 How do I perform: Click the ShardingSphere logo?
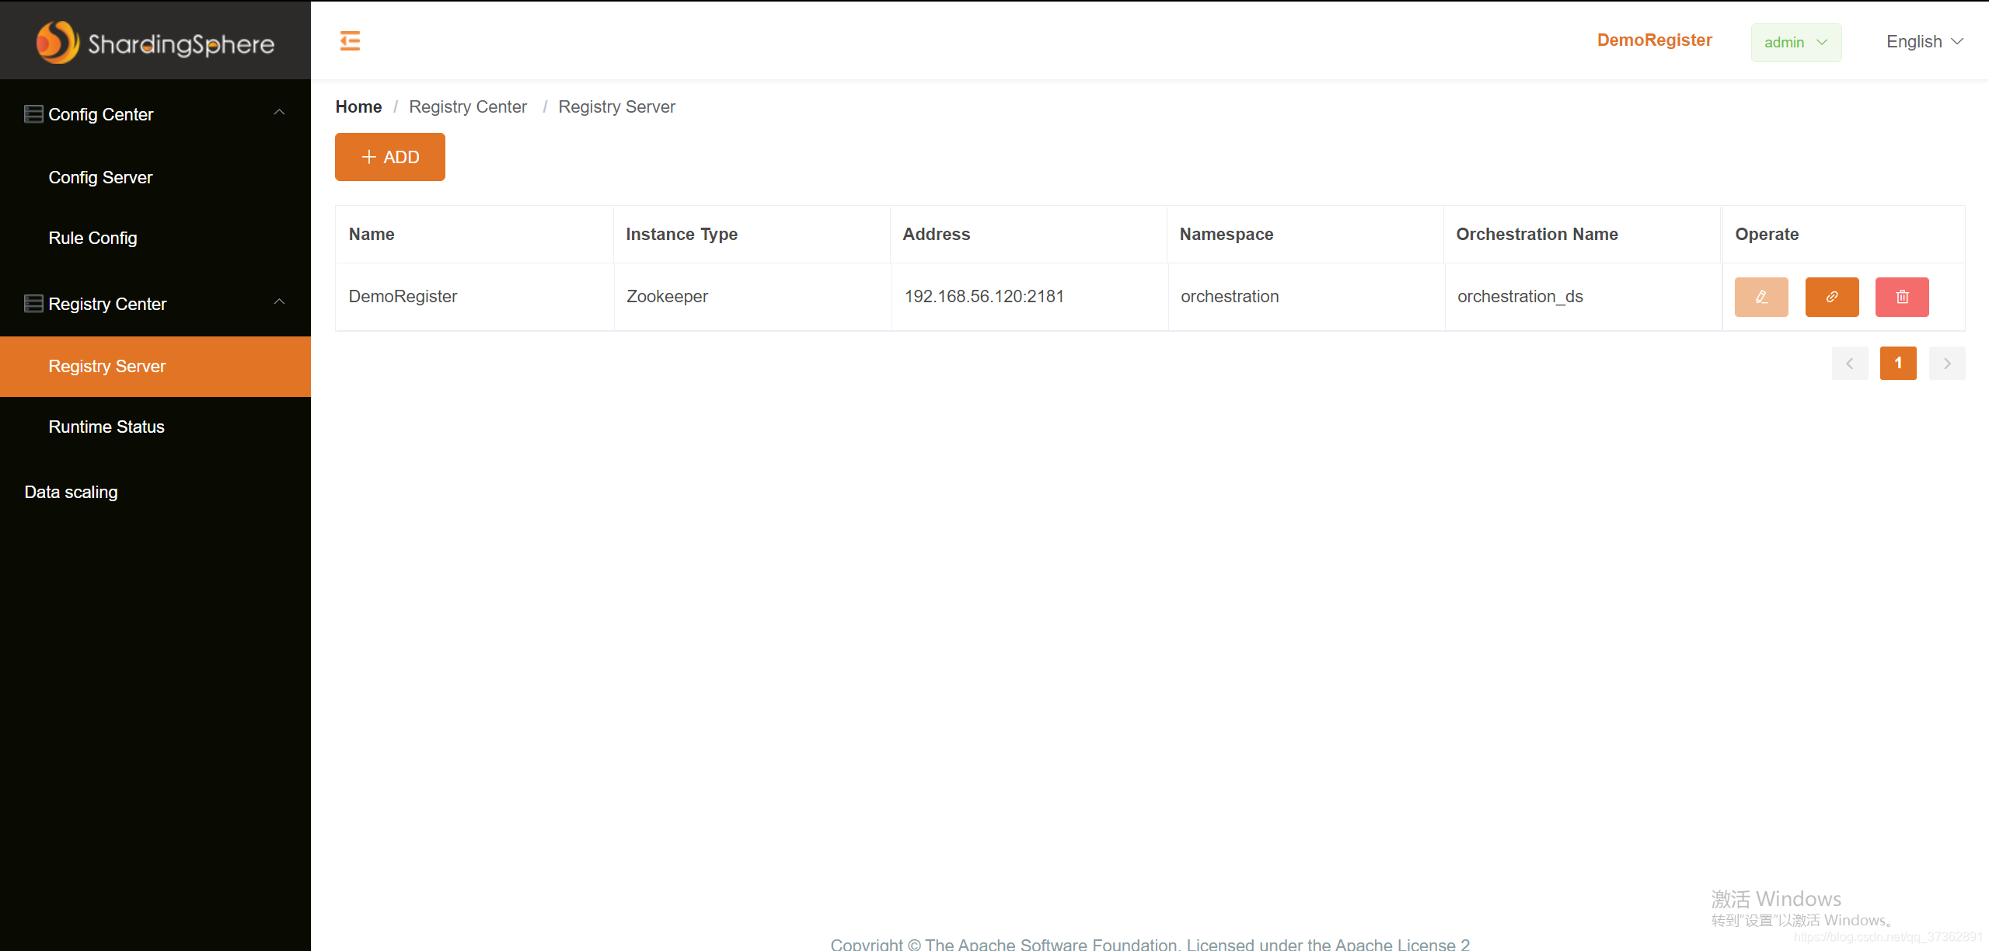[x=155, y=43]
